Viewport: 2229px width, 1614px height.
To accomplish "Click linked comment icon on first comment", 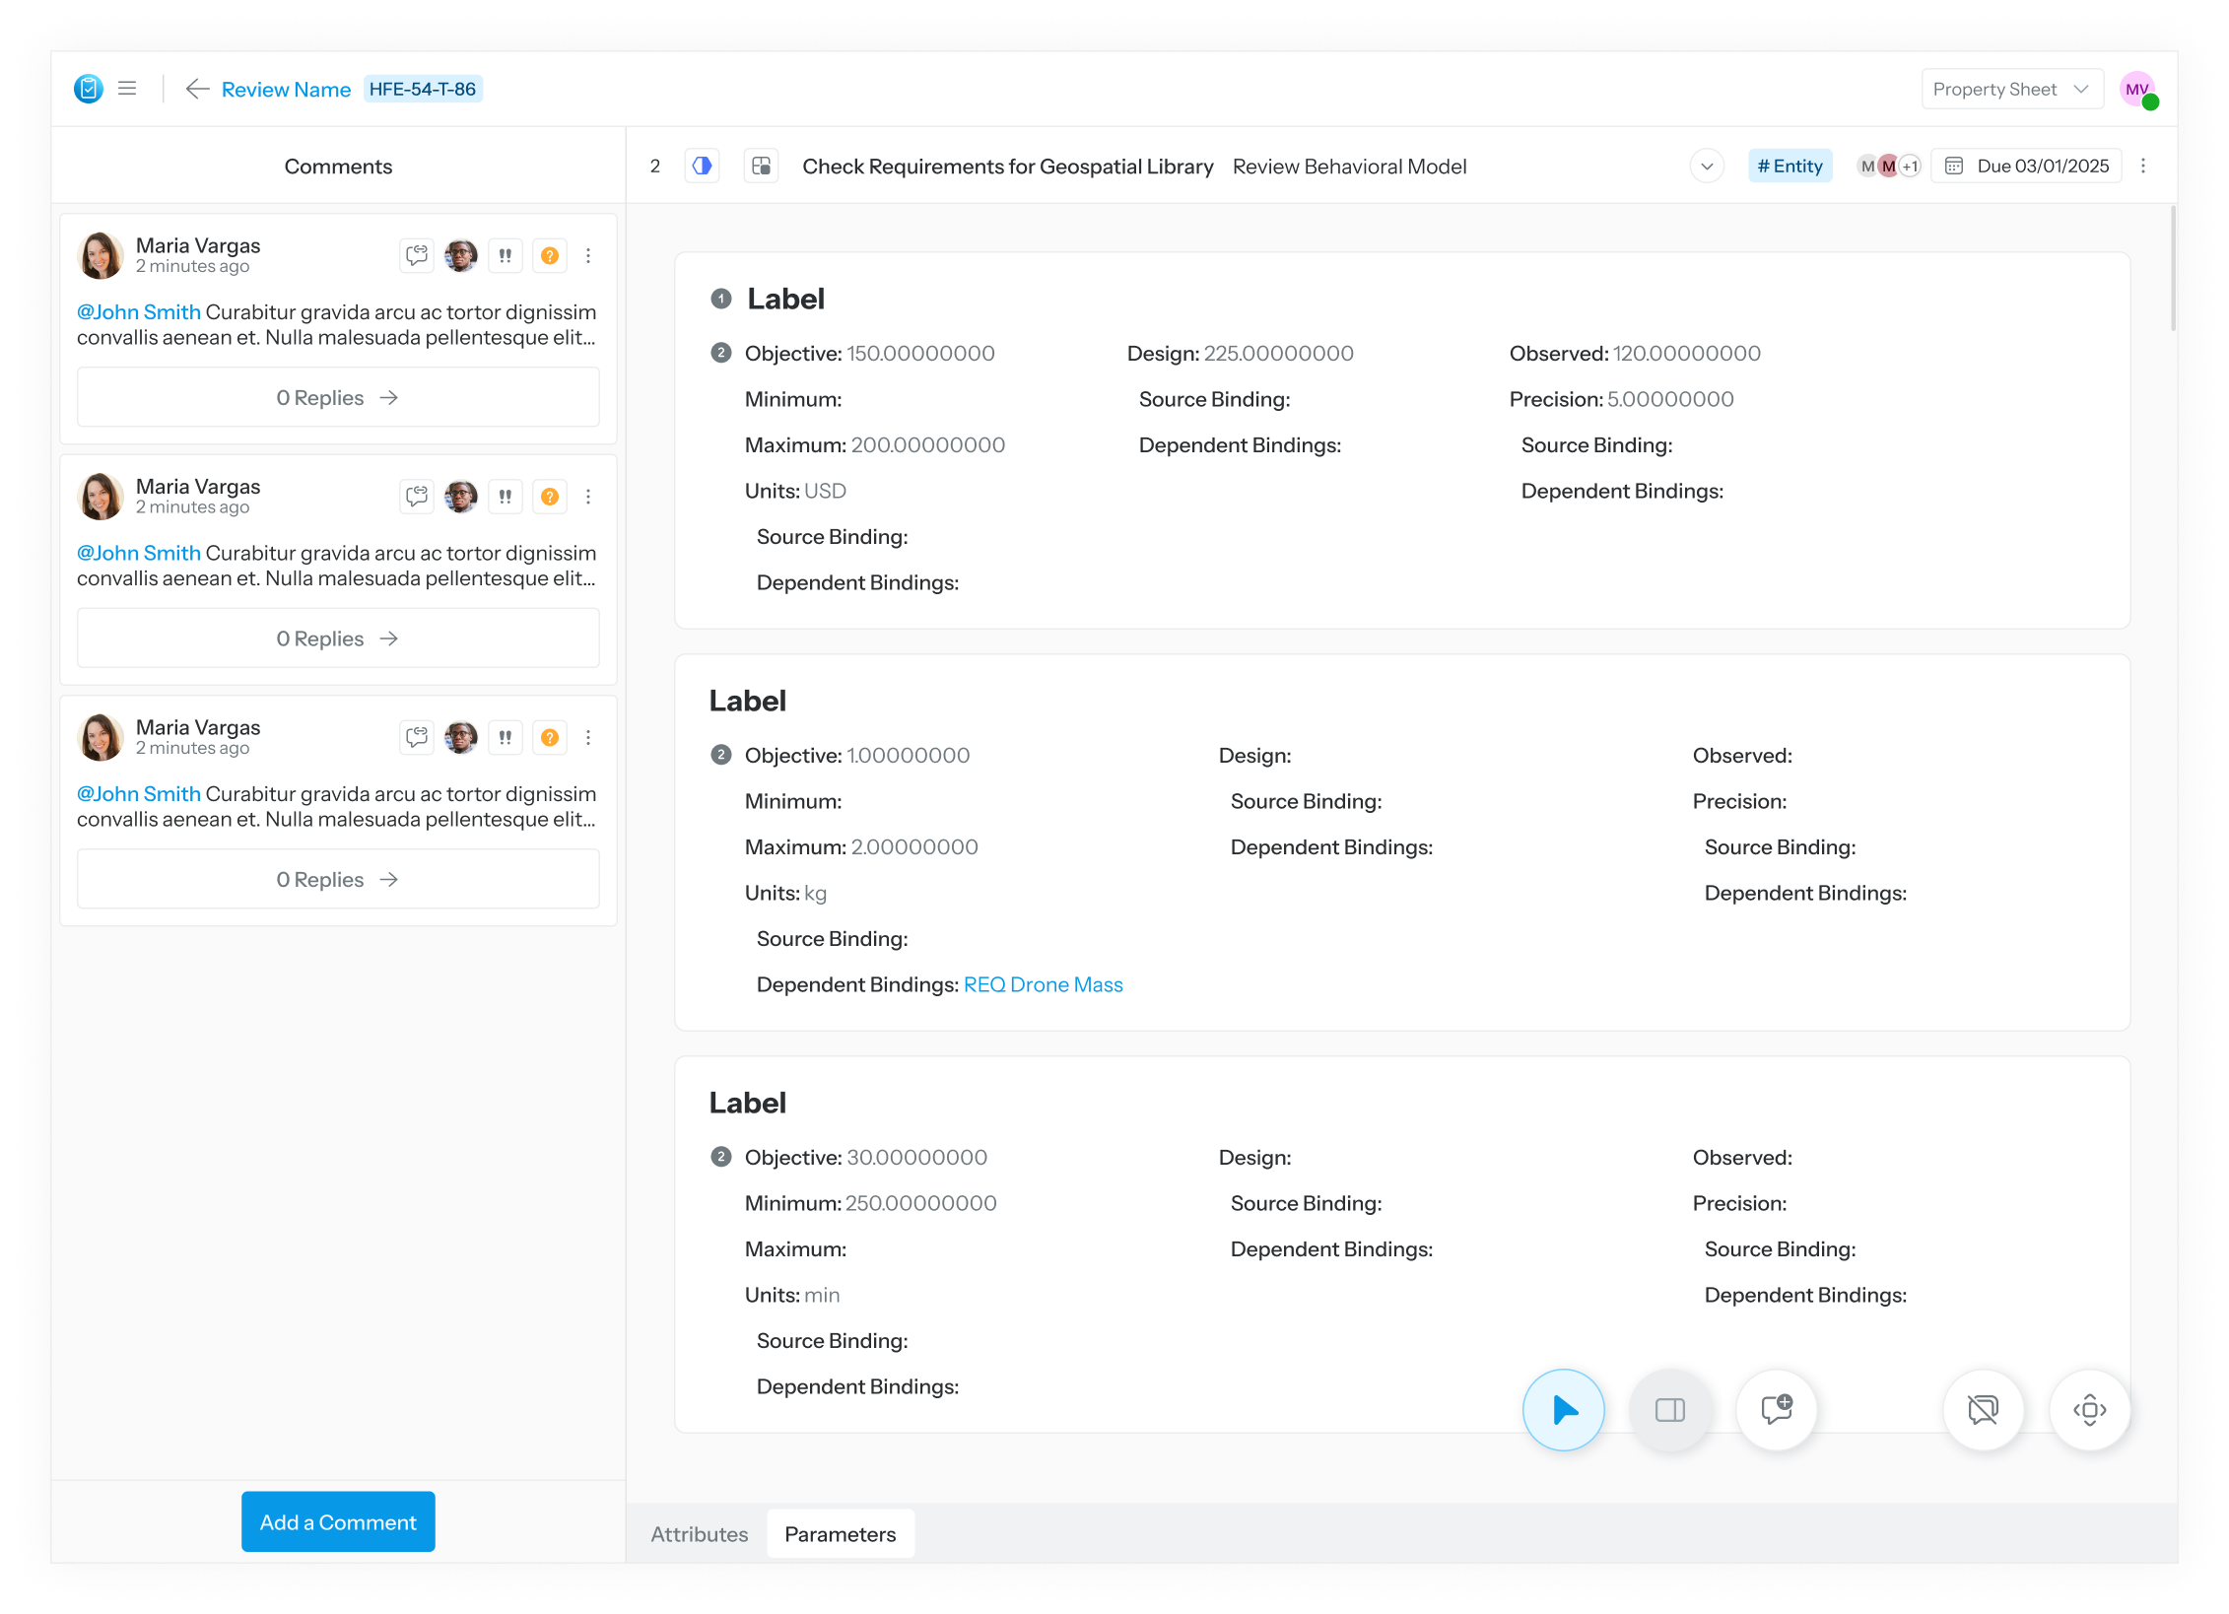I will click(417, 256).
